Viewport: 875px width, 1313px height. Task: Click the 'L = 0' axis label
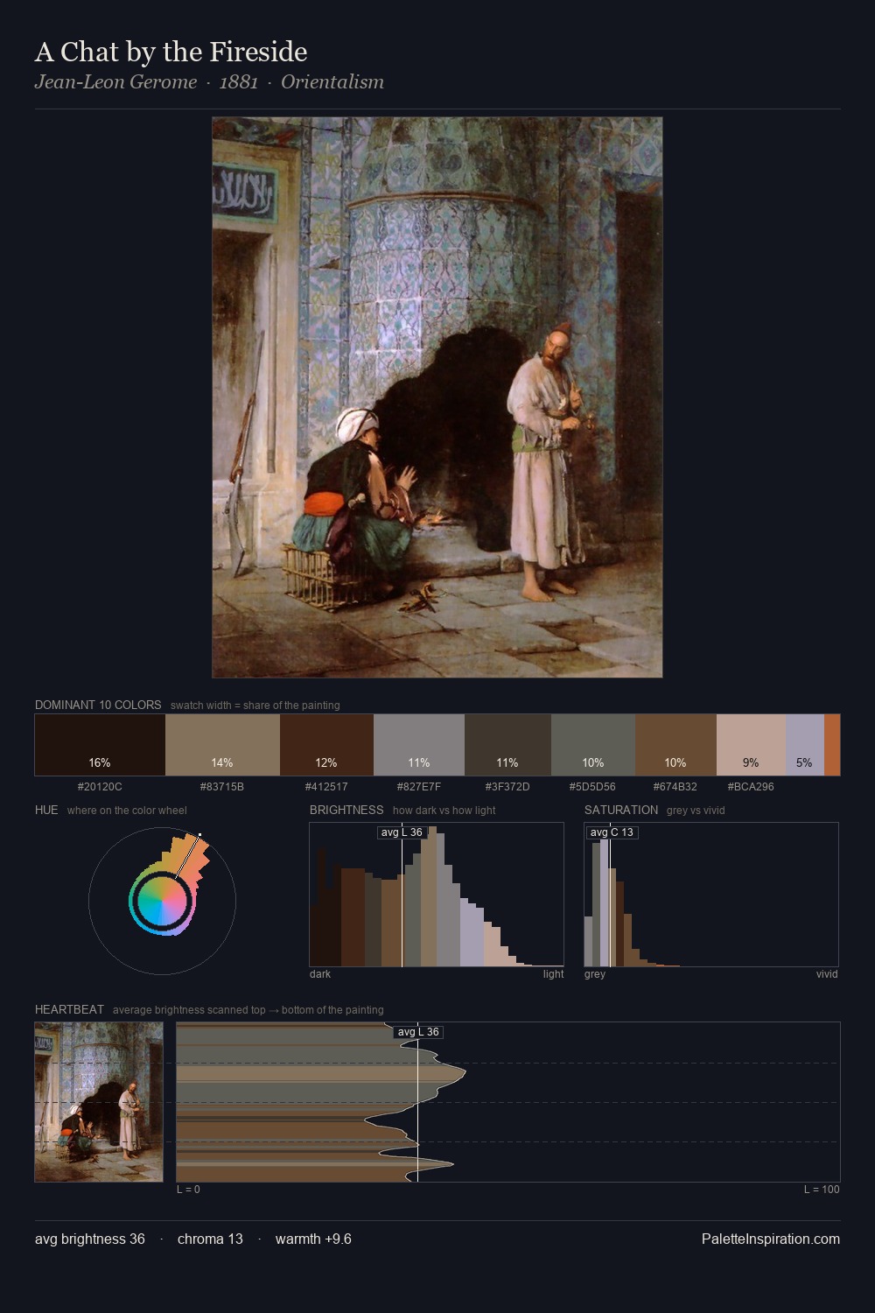point(188,1189)
